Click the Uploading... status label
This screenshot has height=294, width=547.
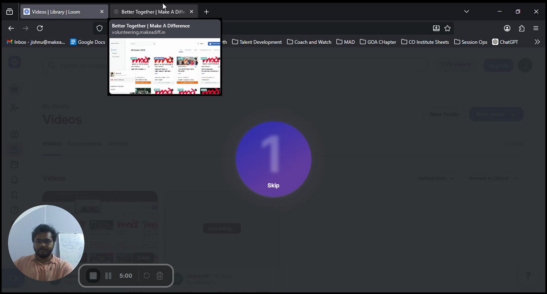coord(222,229)
